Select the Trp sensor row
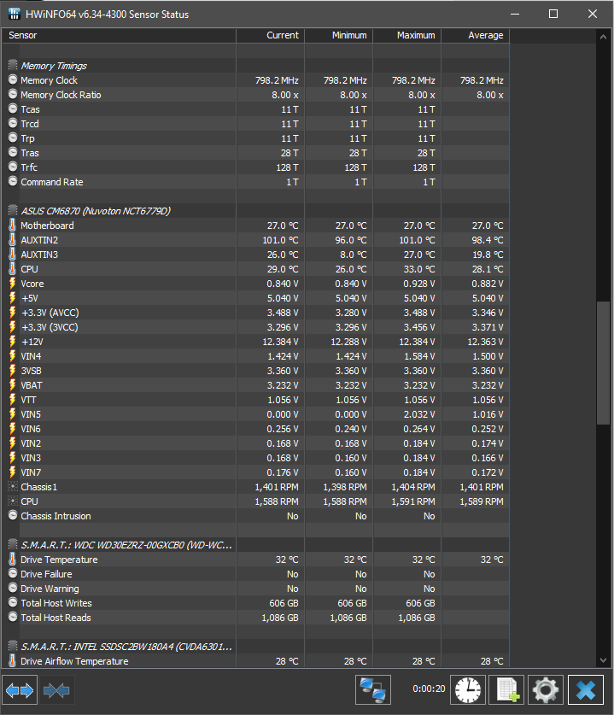Image resolution: width=614 pixels, height=715 pixels. point(255,138)
